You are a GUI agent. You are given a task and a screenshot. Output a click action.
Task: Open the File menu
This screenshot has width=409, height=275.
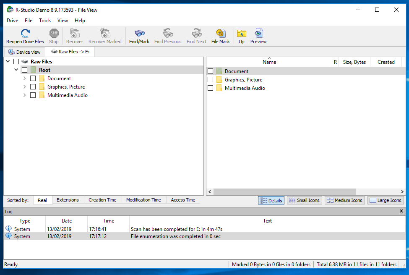(x=29, y=21)
